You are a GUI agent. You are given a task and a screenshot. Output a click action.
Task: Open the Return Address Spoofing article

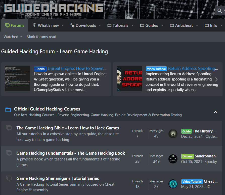click(193, 68)
